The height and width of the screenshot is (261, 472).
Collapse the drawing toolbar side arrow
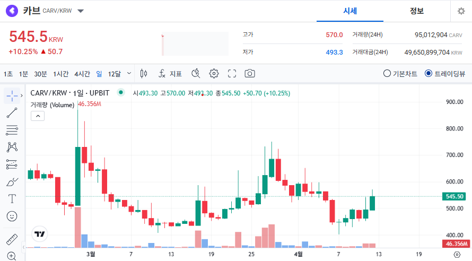tap(23, 247)
